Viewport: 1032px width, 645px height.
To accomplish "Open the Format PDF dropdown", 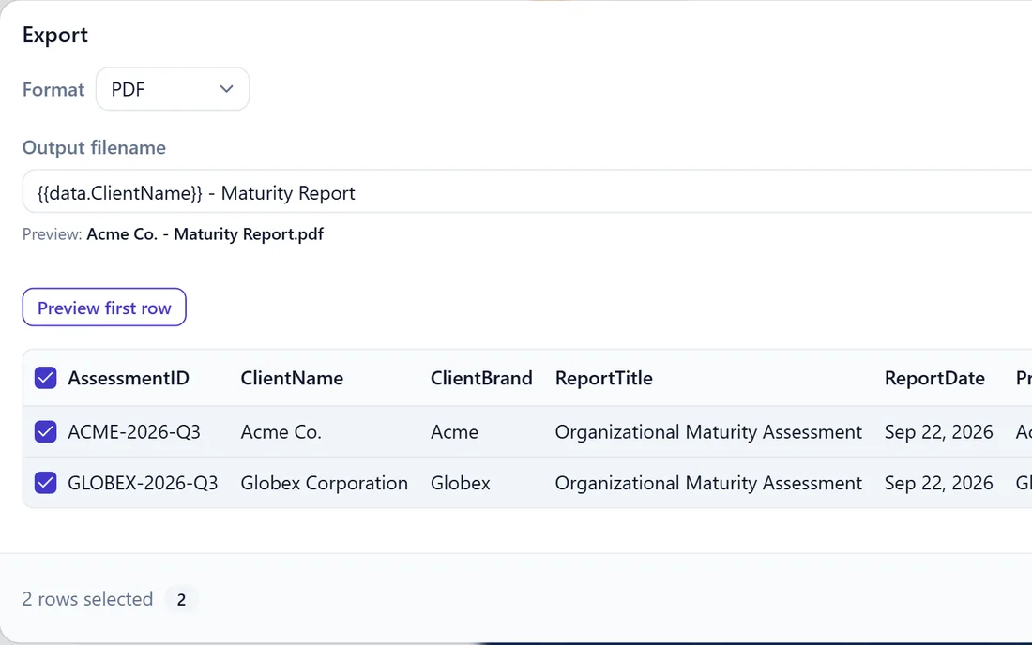I will [173, 89].
